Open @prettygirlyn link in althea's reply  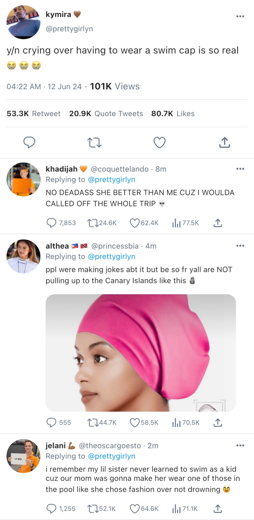[112, 256]
